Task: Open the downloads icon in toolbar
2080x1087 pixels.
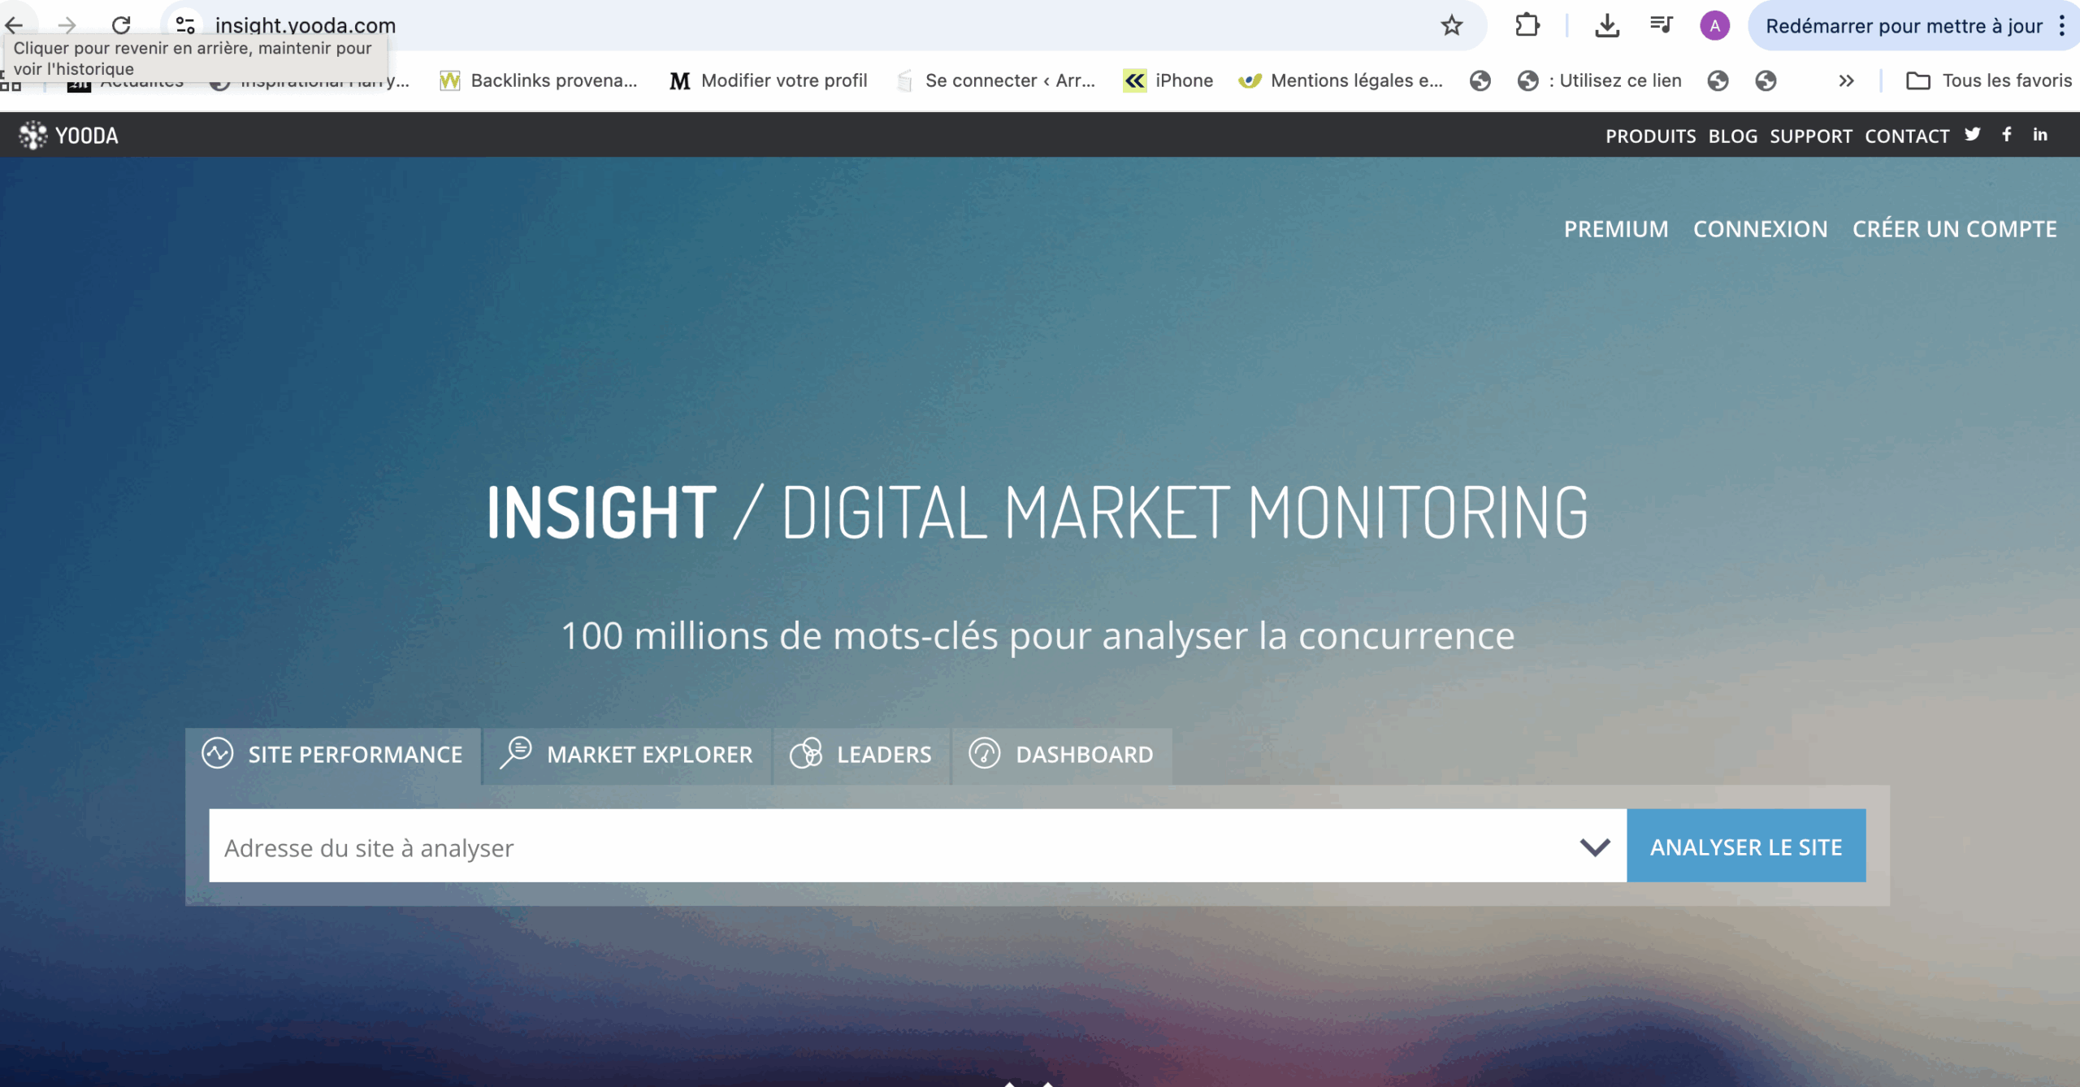Action: point(1606,26)
